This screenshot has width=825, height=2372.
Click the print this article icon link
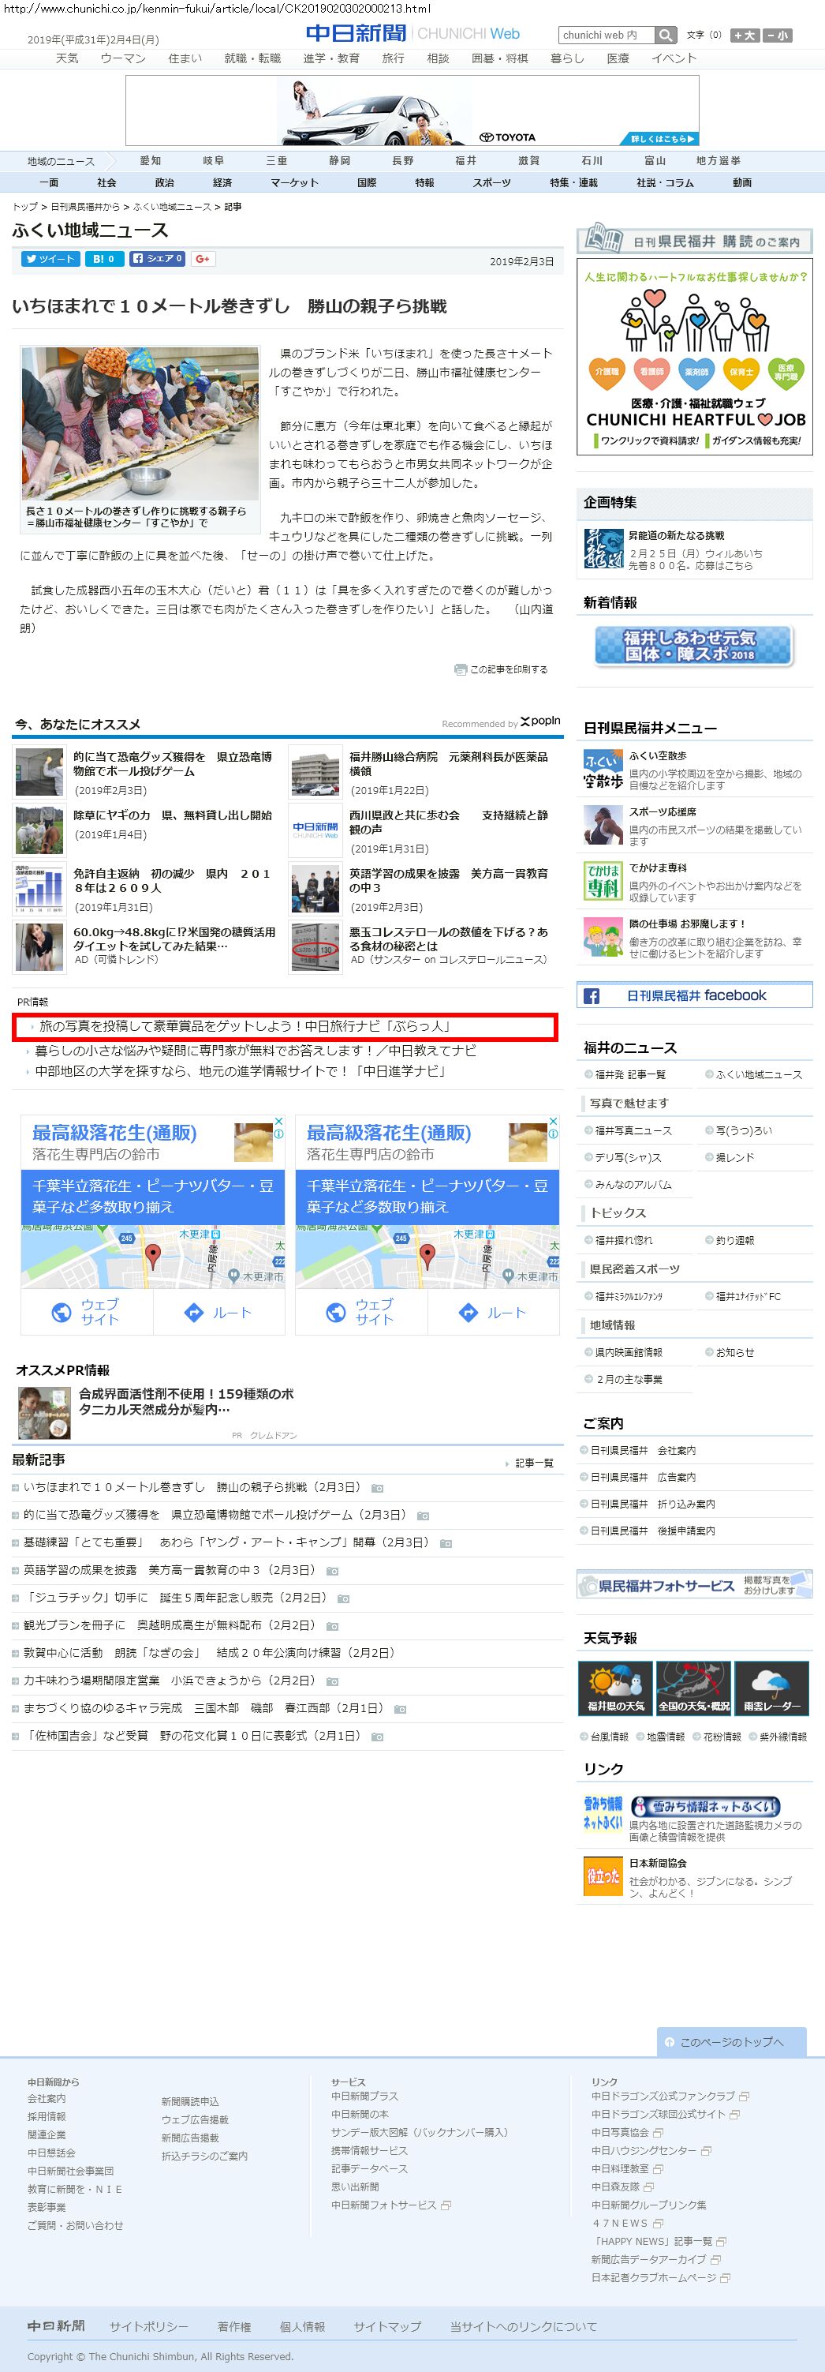pyautogui.click(x=500, y=669)
